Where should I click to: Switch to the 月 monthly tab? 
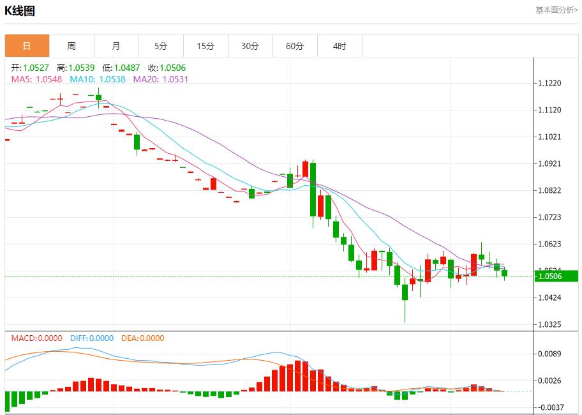coord(116,46)
